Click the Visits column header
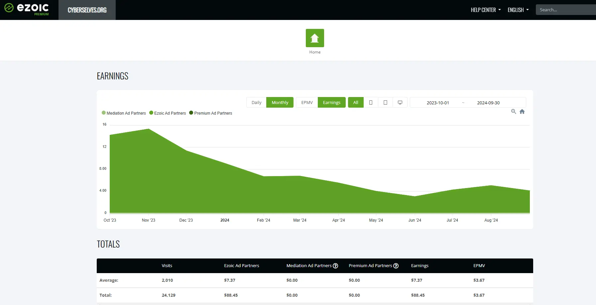Viewport: 596px width, 305px height. point(167,266)
